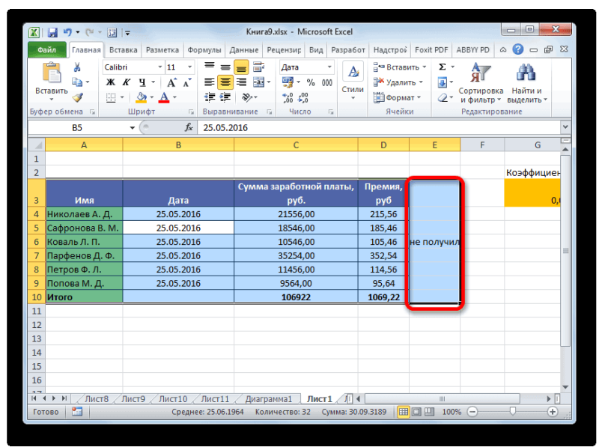
Task: Switch to Формулы ribbon tab
Action: point(204,50)
